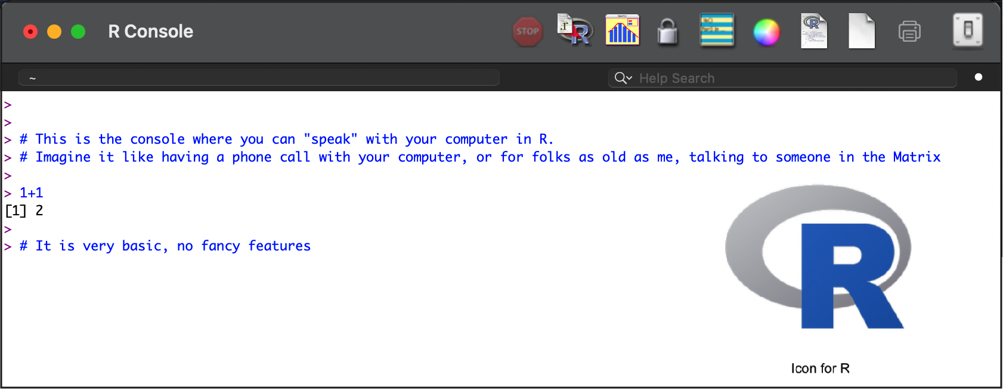Create a new blank document
Image resolution: width=1003 pixels, height=390 pixels.
(861, 32)
